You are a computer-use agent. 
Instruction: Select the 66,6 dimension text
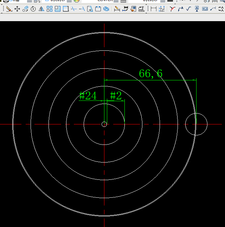(x=150, y=74)
